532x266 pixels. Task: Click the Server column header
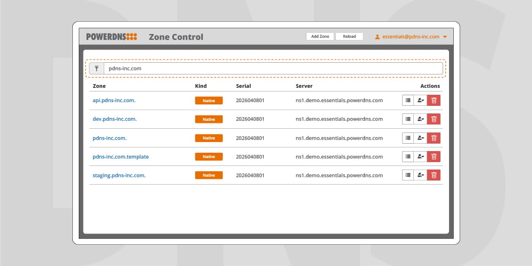[x=304, y=86]
